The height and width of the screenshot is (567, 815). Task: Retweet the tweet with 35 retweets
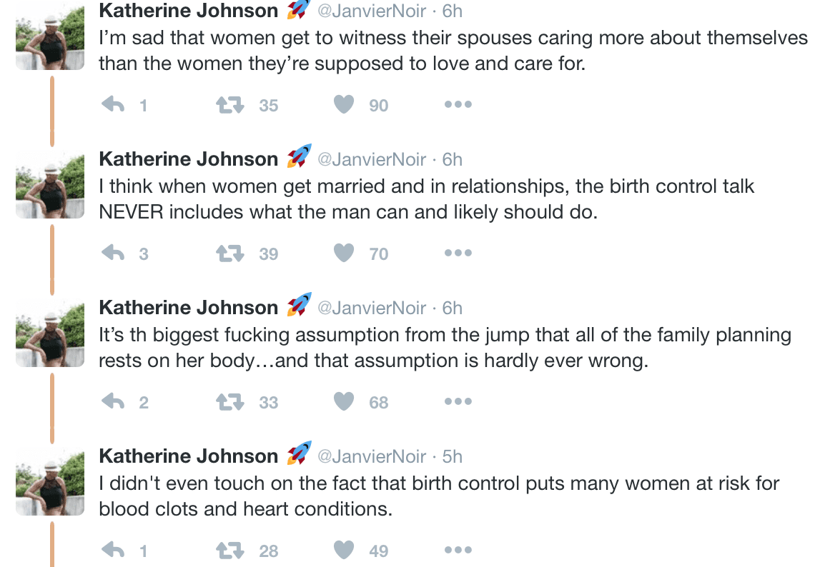[229, 105]
